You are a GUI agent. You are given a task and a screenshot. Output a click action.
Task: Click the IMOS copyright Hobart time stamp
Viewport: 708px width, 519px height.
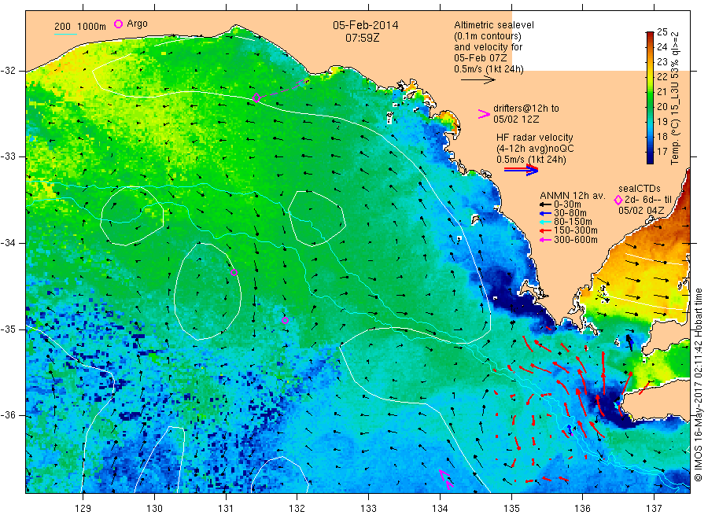click(x=699, y=385)
